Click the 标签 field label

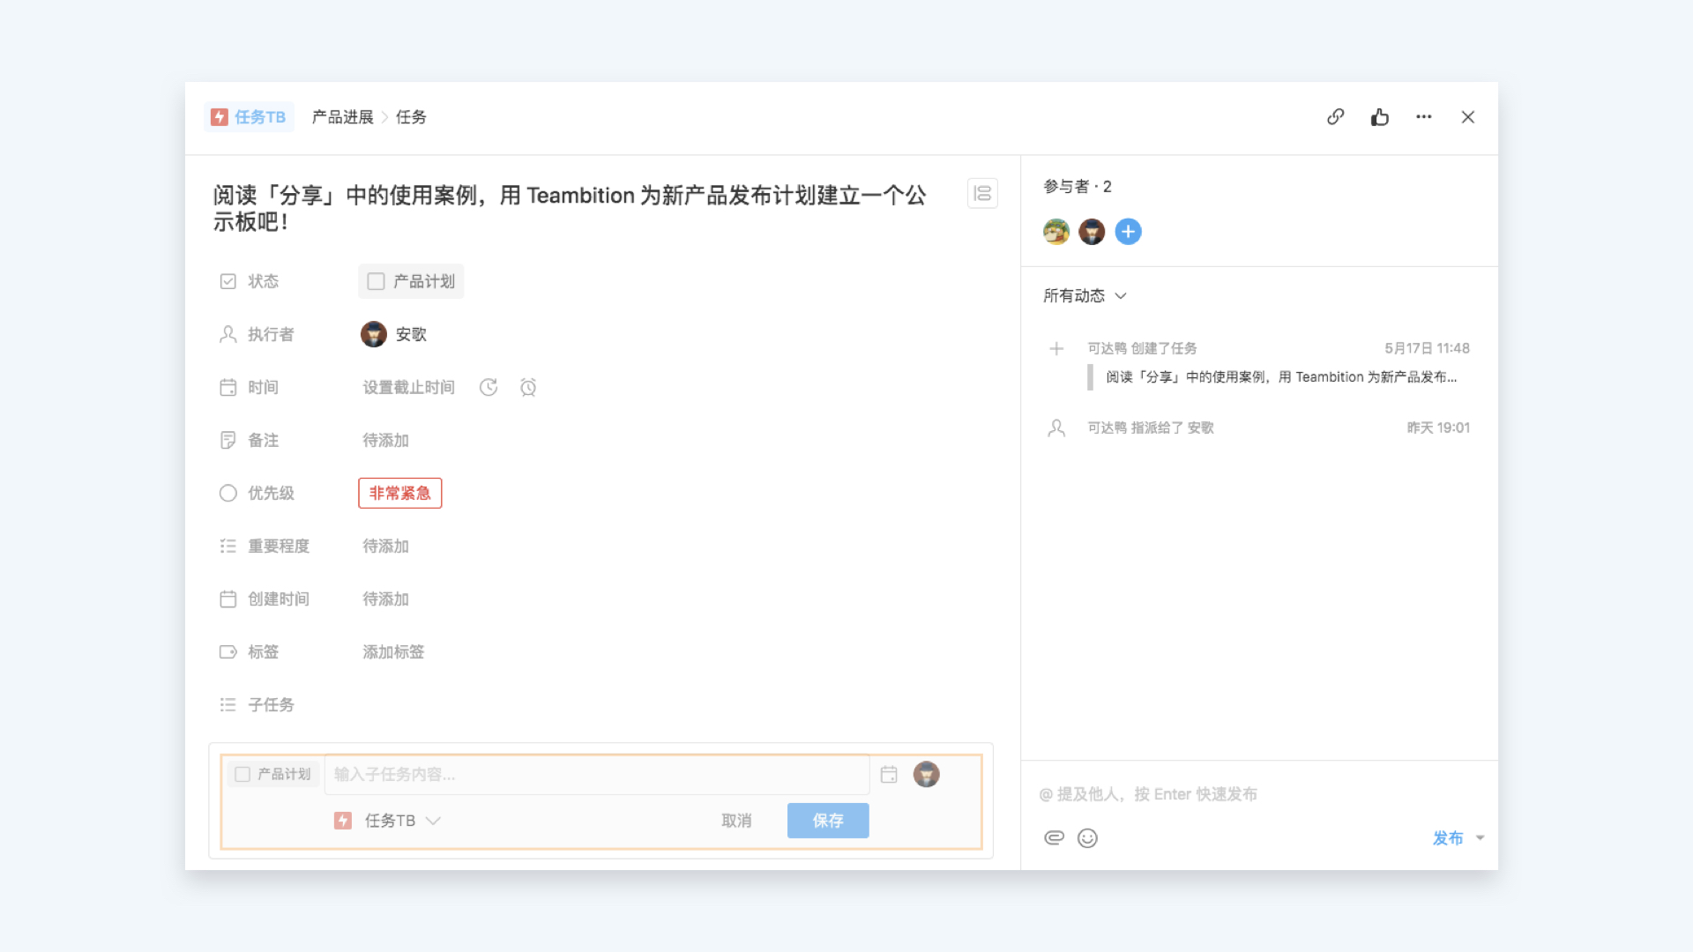coord(263,651)
